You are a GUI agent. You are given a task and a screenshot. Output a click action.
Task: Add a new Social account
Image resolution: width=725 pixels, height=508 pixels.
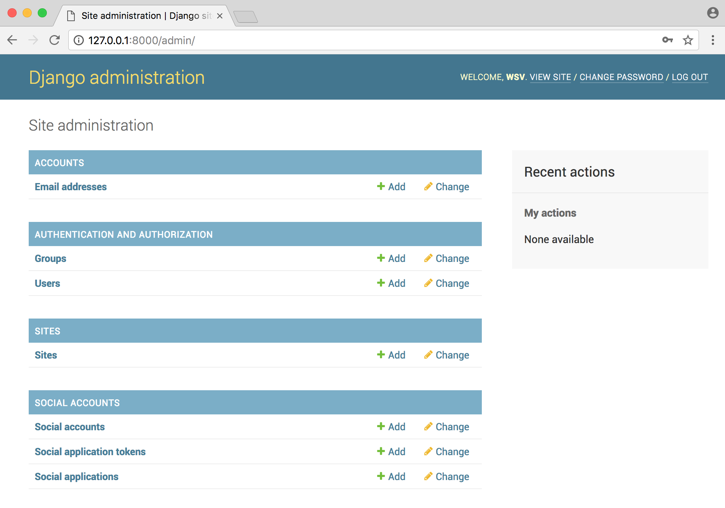pos(391,427)
